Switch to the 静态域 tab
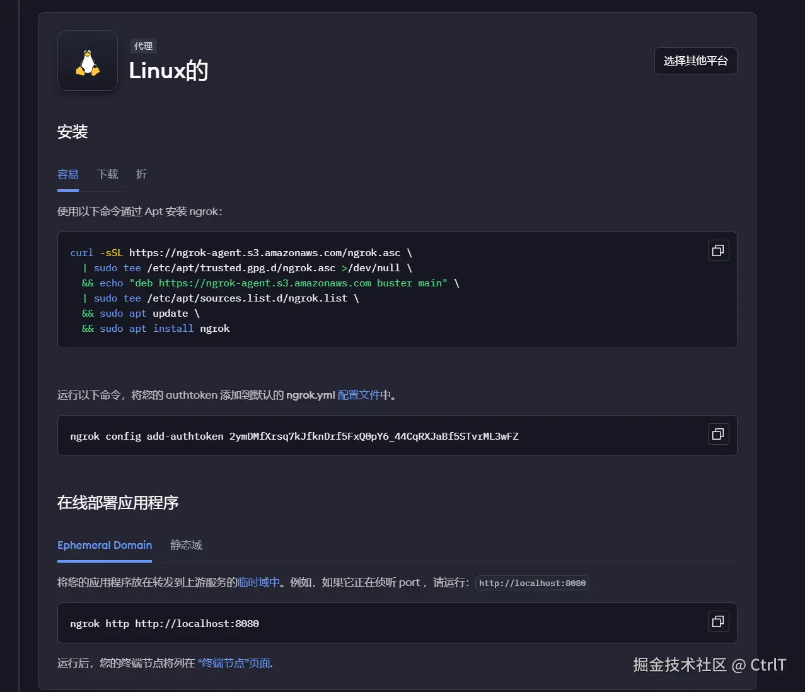Viewport: 805px width, 692px height. (x=186, y=546)
